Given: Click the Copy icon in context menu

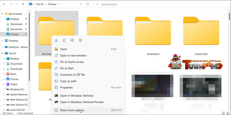Looking at the screenshot, I should pos(64,40).
